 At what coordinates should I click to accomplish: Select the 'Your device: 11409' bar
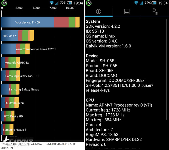point(40,22)
